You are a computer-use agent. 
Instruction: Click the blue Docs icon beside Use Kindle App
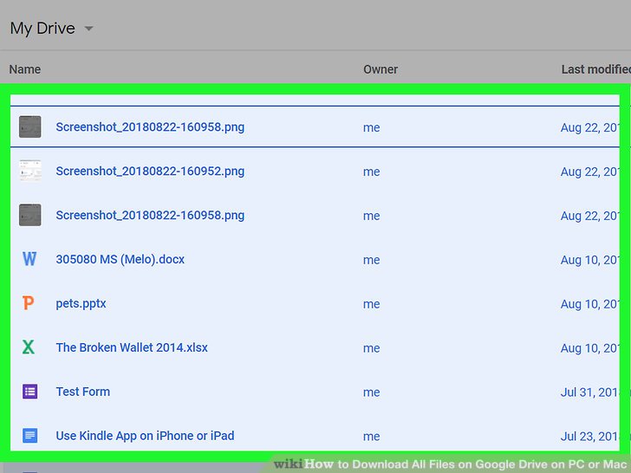[29, 435]
